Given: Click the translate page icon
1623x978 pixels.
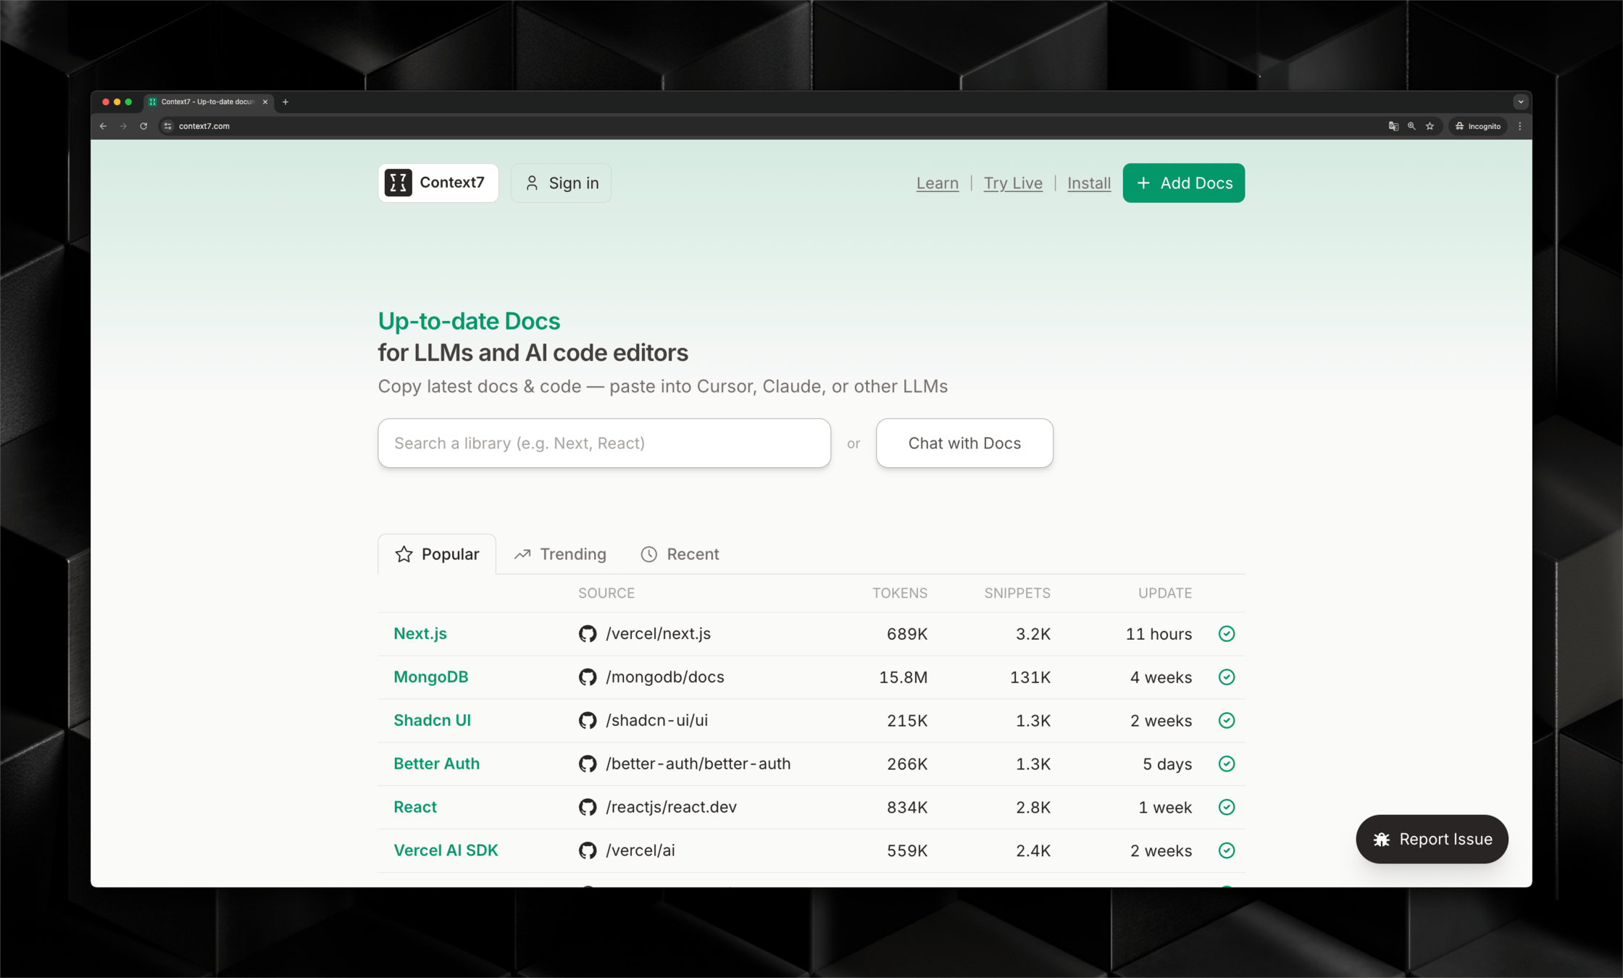Looking at the screenshot, I should (1393, 126).
